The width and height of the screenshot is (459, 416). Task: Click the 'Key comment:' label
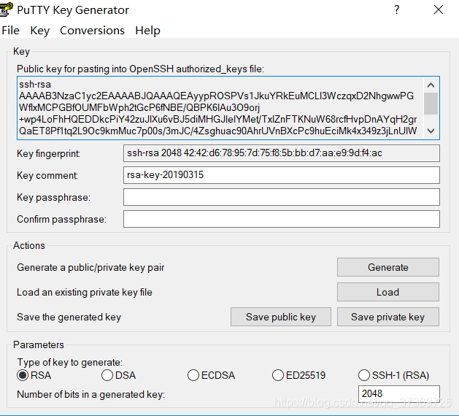pyautogui.click(x=47, y=175)
